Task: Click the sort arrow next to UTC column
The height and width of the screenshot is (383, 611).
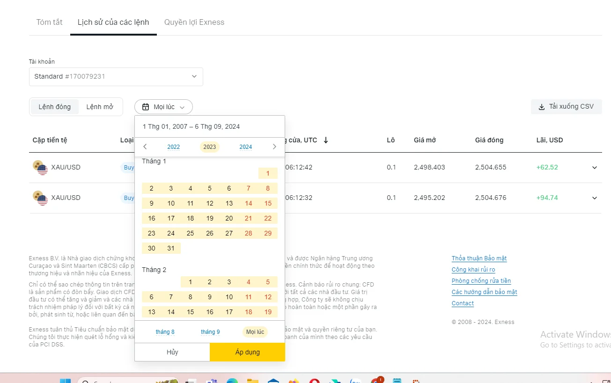Action: click(326, 140)
